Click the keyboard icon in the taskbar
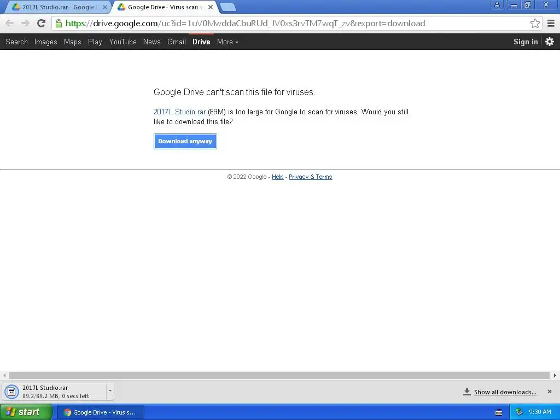The image size is (560, 420). pos(499,412)
